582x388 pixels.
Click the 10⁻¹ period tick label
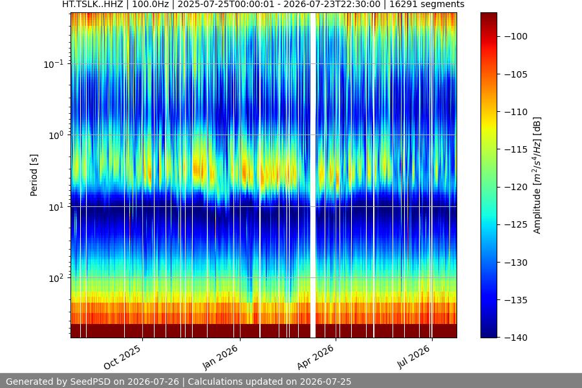[x=53, y=64]
